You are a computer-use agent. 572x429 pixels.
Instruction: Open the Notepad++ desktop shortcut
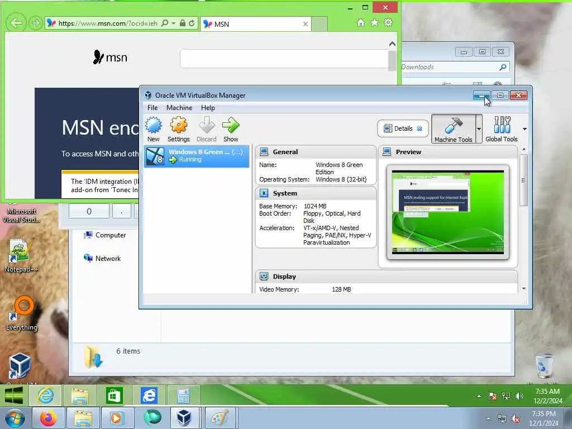(21, 255)
